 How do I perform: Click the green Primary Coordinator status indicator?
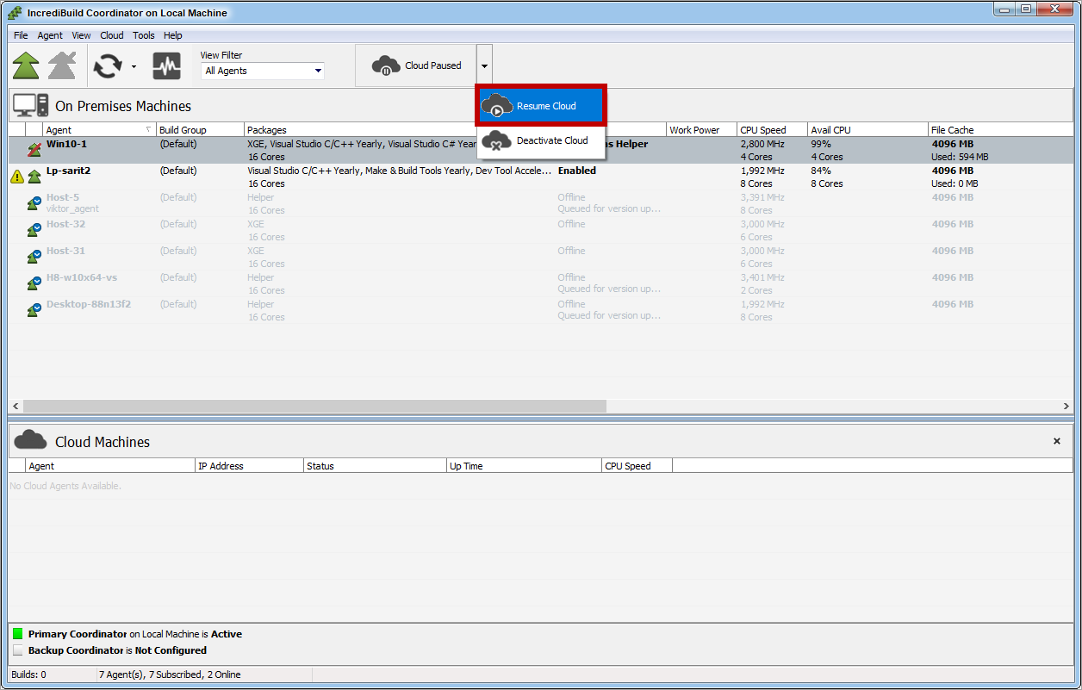[x=18, y=634]
